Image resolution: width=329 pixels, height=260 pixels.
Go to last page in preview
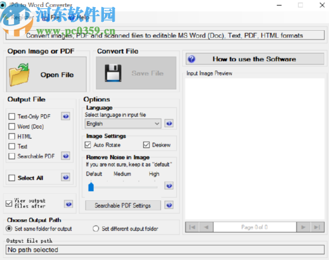(x=317, y=227)
